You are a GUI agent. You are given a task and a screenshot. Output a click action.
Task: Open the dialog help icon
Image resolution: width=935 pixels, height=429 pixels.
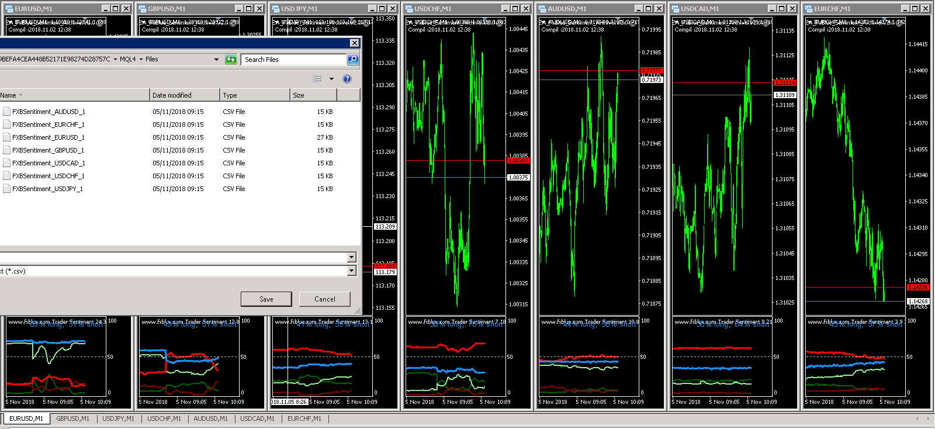click(347, 79)
